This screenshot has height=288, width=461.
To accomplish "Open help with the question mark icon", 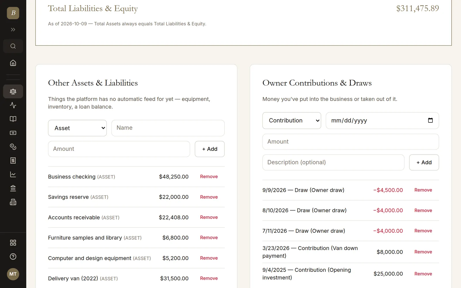I will [x=13, y=257].
